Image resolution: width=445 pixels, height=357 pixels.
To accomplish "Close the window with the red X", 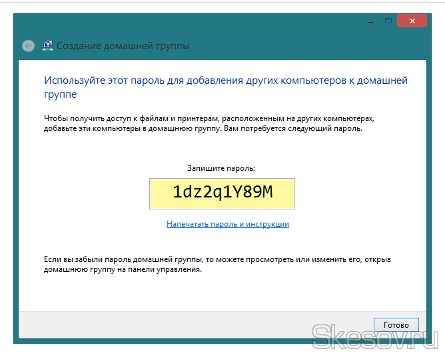I will click(x=412, y=21).
